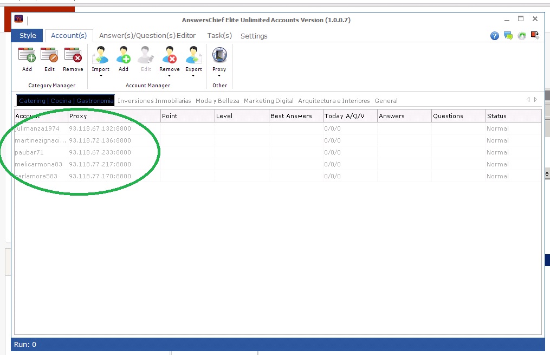Click the Proxy icon in Other group
550x355 pixels.
[x=219, y=55]
